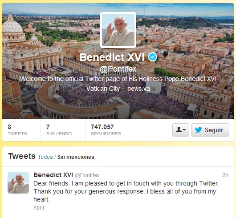
Task: Click the @Pontifex handle in the tweet
Action: 87,175
